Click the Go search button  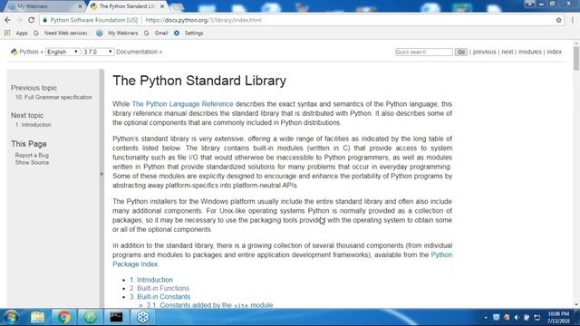point(461,52)
